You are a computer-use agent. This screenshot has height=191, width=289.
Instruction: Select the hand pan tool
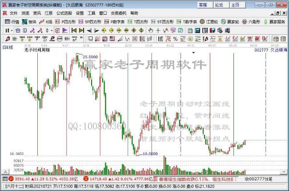(151, 30)
